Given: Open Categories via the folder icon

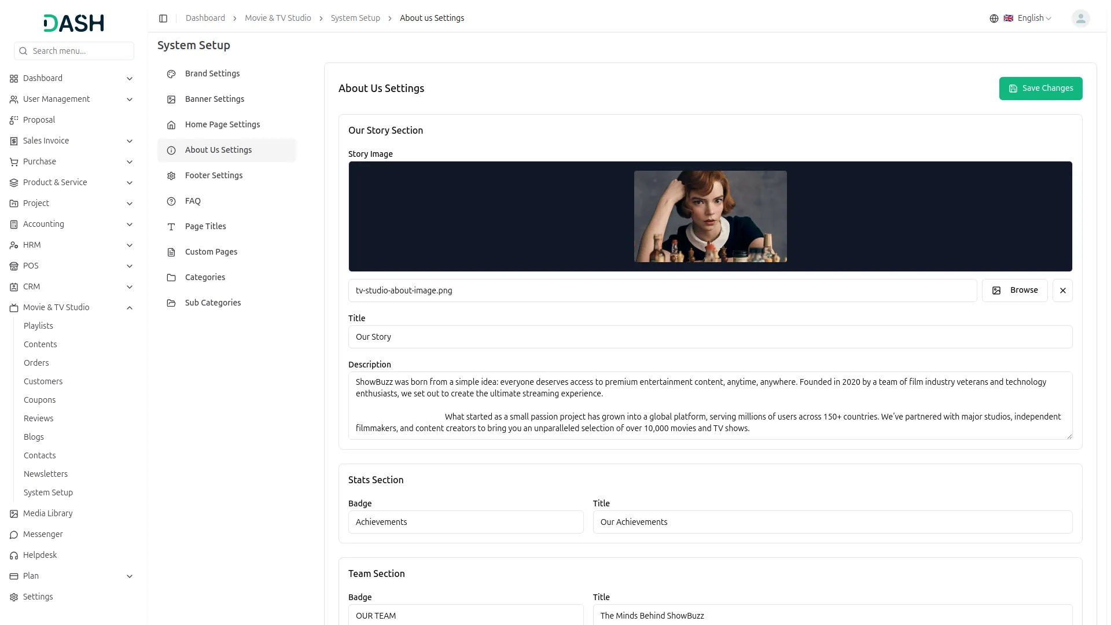Looking at the screenshot, I should 171,278.
